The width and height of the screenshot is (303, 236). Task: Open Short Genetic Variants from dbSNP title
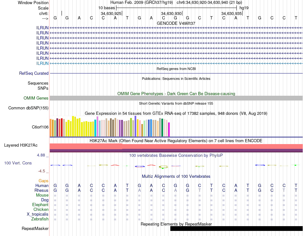[x=176, y=103]
